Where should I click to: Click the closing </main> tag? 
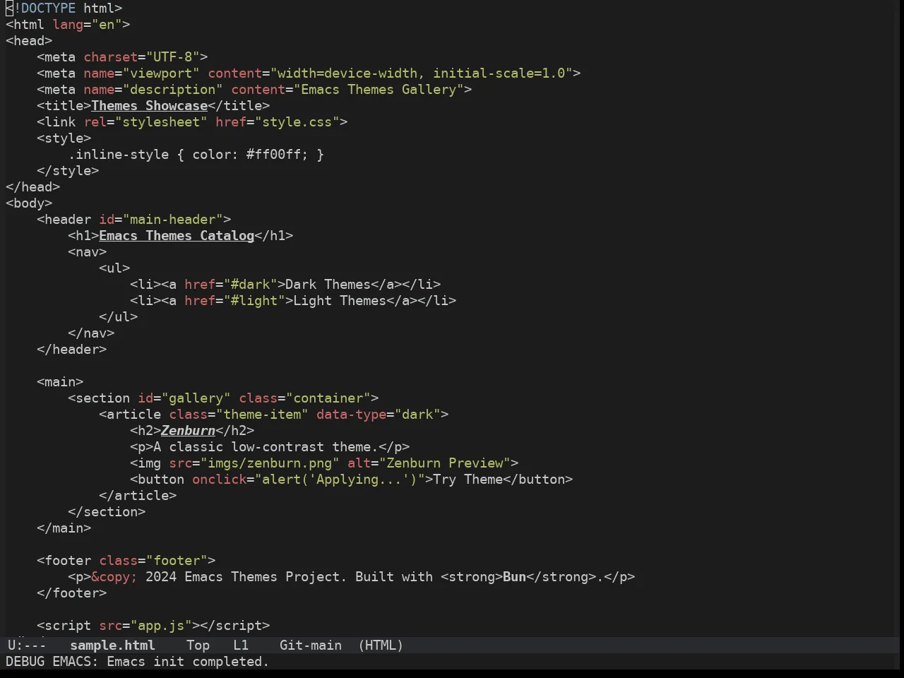[64, 528]
